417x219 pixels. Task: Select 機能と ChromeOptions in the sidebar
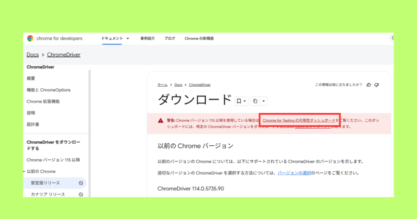point(48,90)
